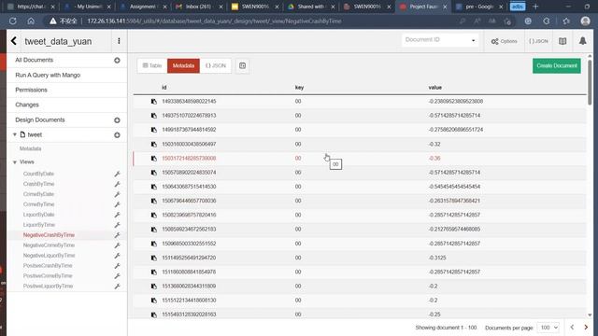Viewport: 598px width, 336px height.
Task: Open tweet Metadata in sidebar
Action: (x=30, y=148)
